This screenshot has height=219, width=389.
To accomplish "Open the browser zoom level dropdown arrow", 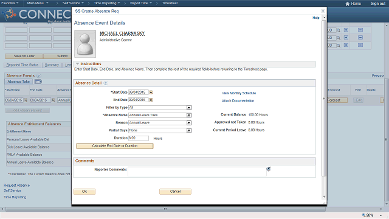I will pyautogui.click(x=381, y=215).
